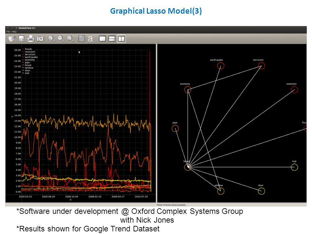Toggle text labels with the 'a' icon
The image size is (312, 234).
tap(90, 39)
